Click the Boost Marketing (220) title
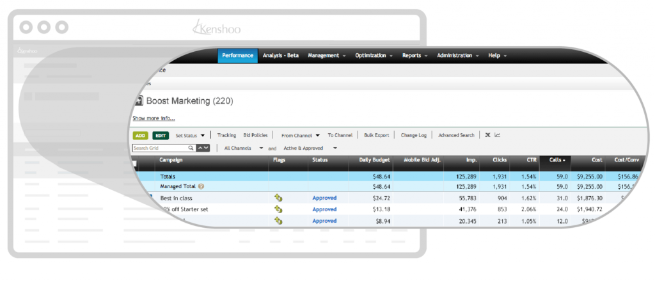 (x=189, y=100)
